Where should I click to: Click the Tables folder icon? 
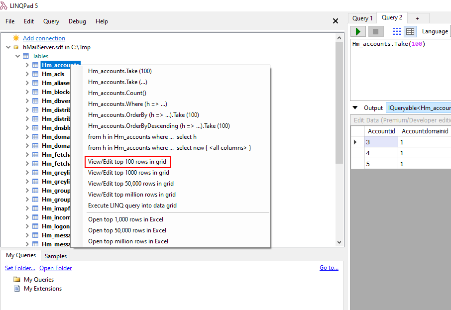(x=26, y=56)
